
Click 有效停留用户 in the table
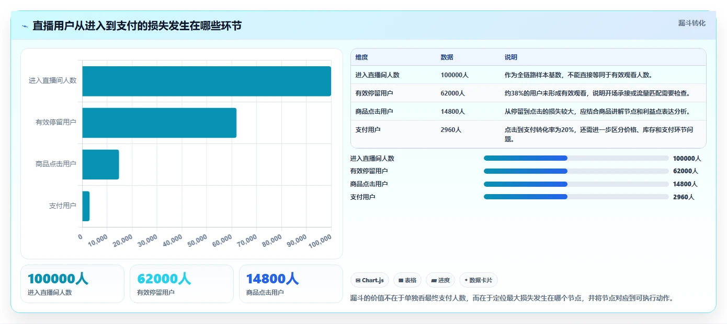click(374, 93)
